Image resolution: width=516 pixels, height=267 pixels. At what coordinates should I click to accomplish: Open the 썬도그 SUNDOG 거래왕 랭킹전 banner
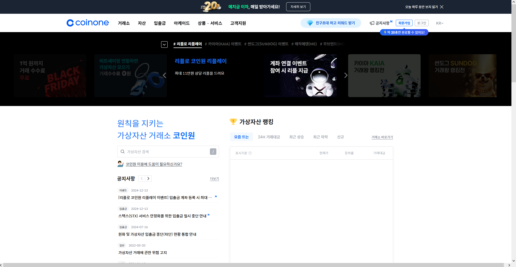tap(463, 76)
